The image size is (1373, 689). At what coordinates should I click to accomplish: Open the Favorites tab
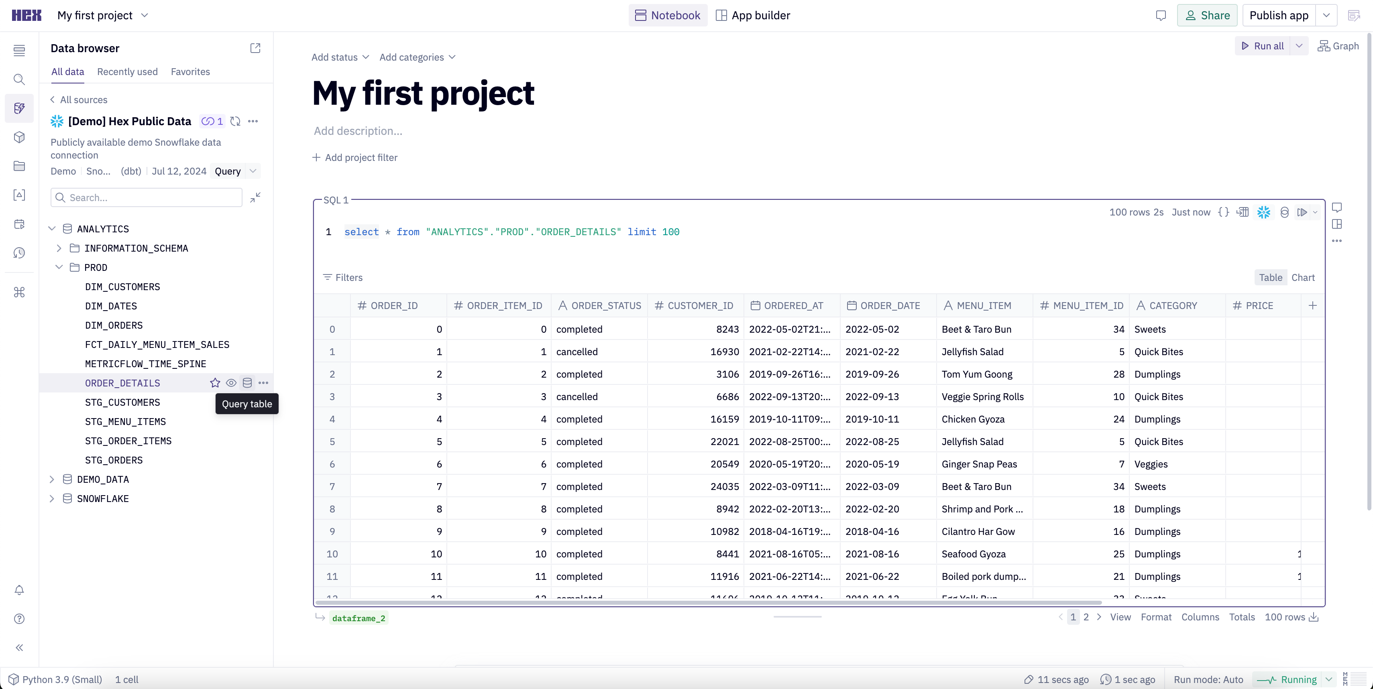tap(190, 71)
